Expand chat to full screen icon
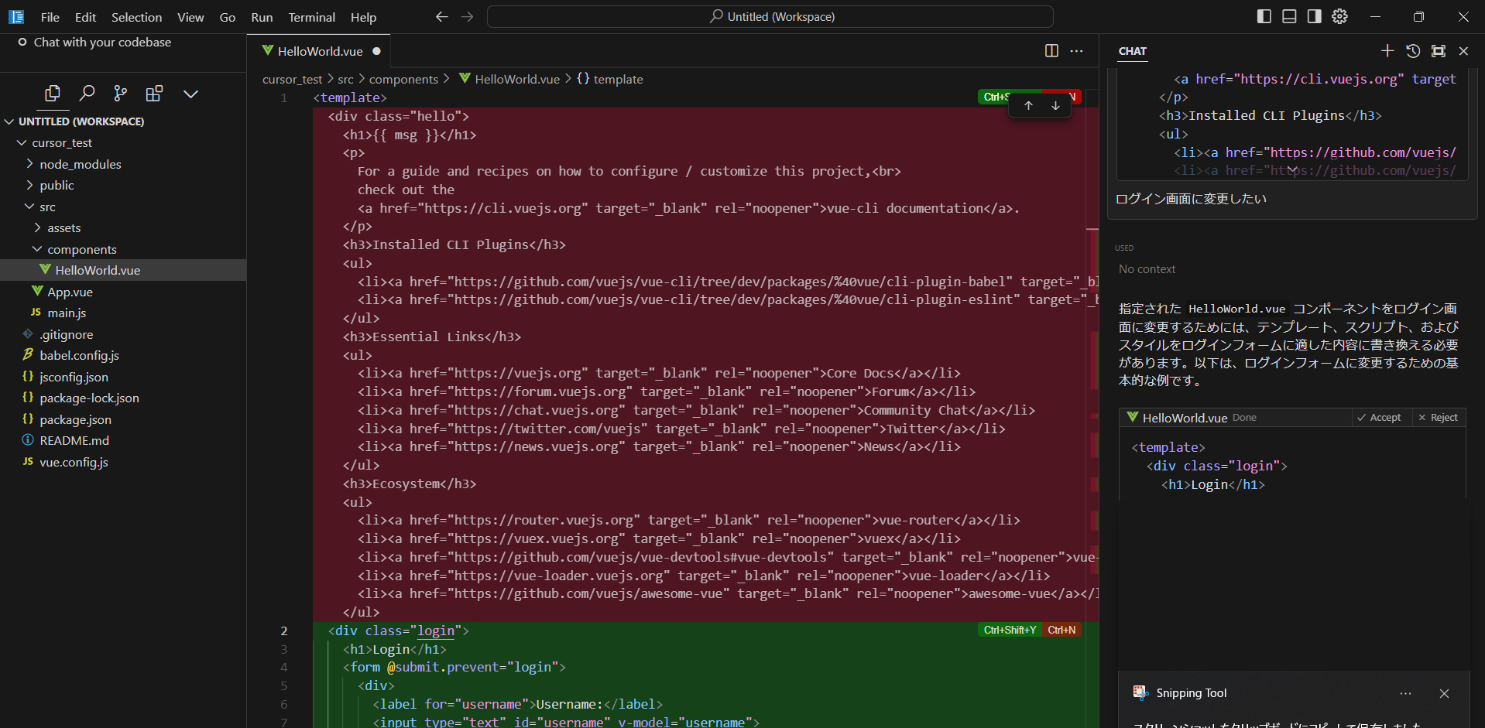Image resolution: width=1485 pixels, height=728 pixels. pos(1438,50)
